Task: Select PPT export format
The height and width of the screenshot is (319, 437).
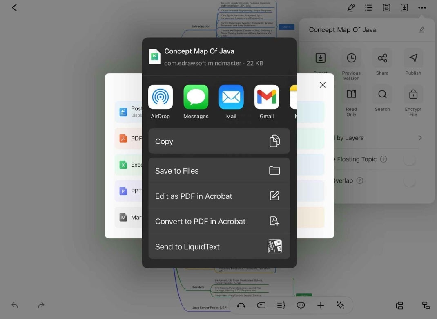Action: [129, 191]
